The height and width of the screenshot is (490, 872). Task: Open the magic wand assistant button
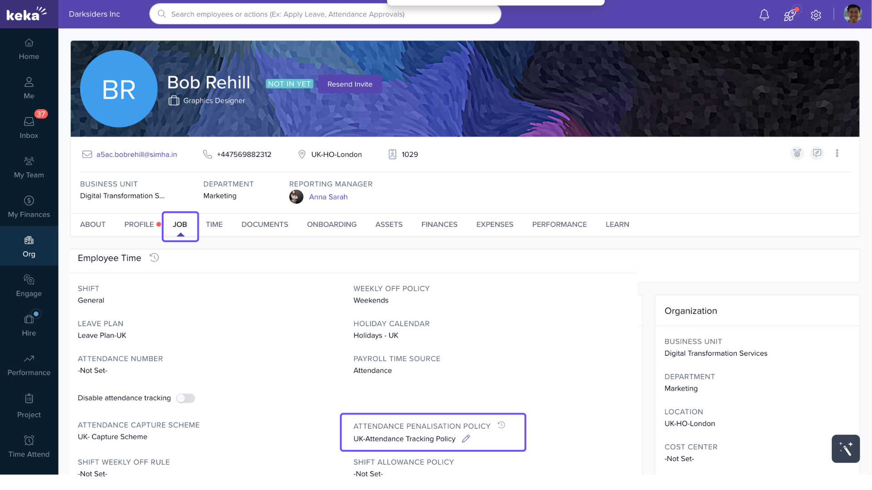coord(845,449)
